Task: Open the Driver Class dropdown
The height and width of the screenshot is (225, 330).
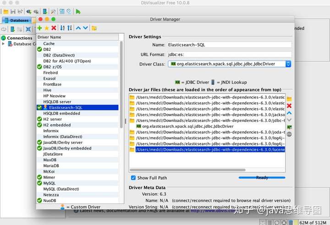Action: [288, 64]
